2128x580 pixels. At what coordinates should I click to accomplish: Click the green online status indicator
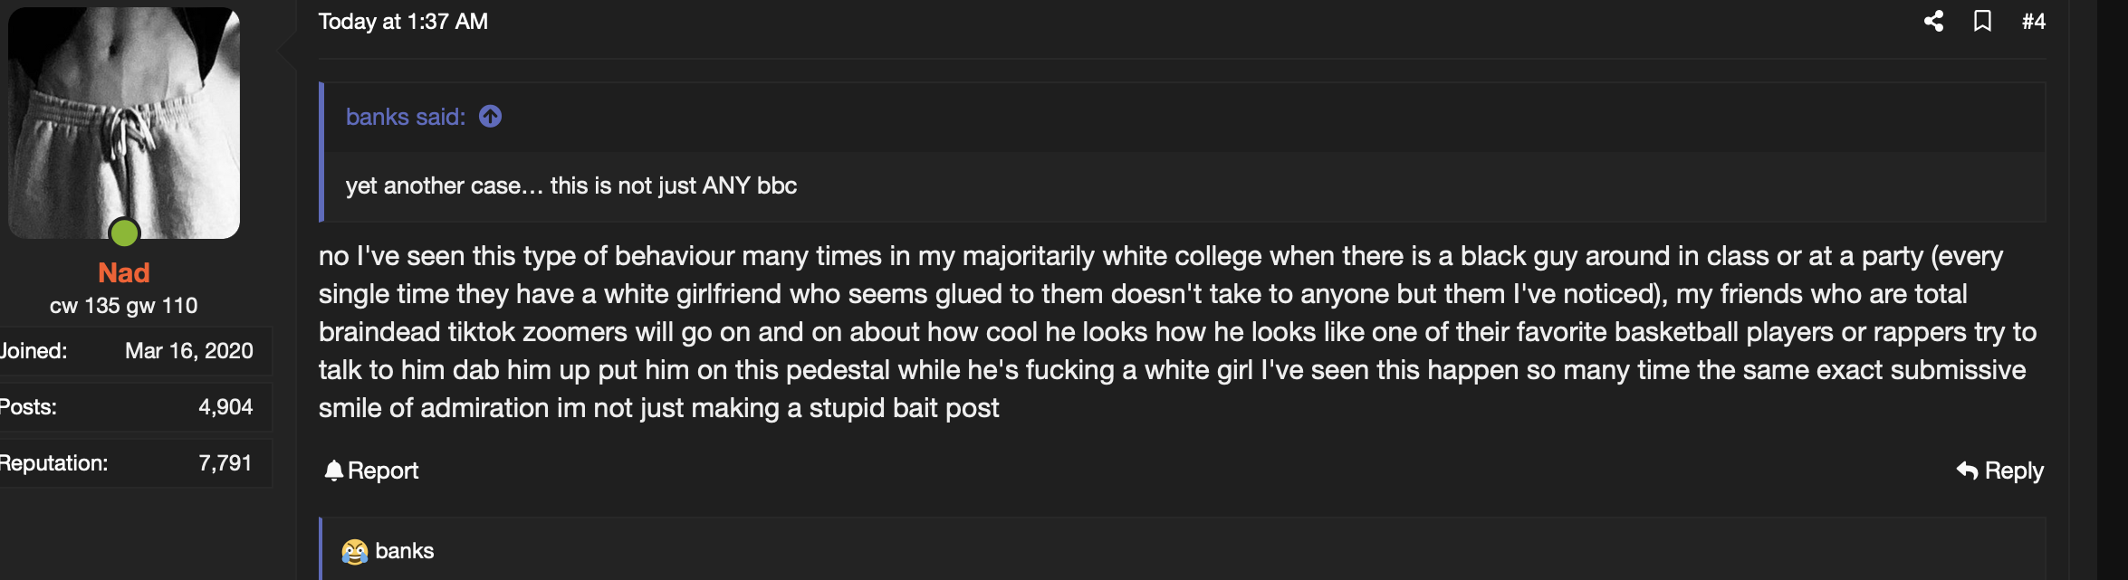[124, 233]
